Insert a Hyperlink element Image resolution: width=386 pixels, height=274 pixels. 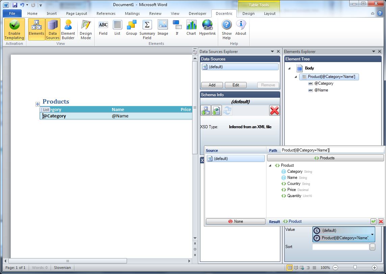coord(208,28)
